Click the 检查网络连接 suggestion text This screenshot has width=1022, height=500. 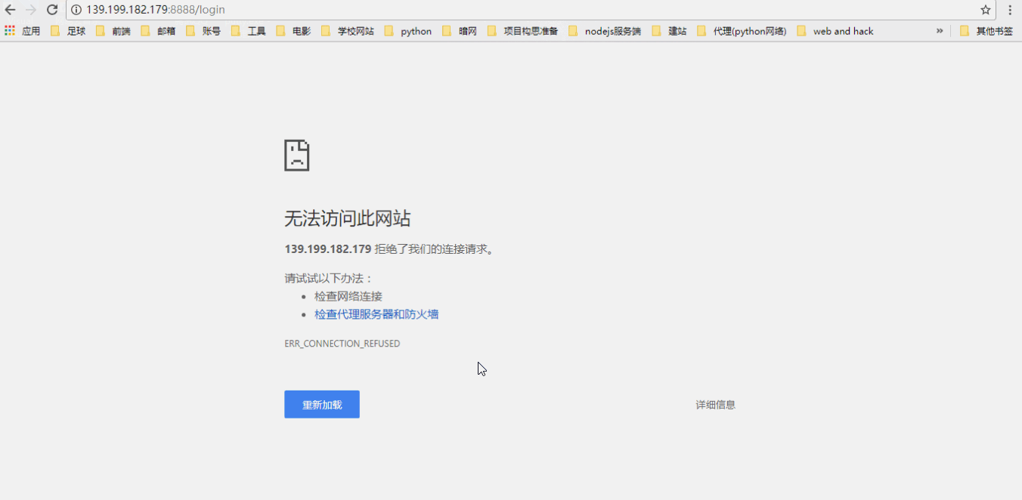[x=348, y=296]
